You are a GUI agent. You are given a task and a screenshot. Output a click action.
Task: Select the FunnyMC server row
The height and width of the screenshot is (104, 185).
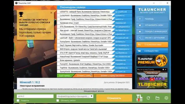[x=95, y=64]
